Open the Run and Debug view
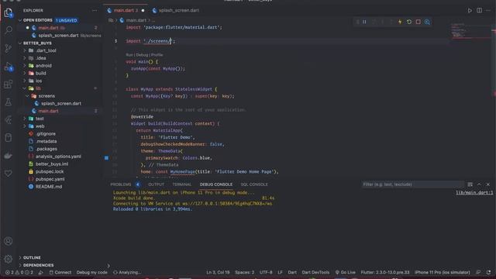This screenshot has height=279, width=496. [9, 67]
